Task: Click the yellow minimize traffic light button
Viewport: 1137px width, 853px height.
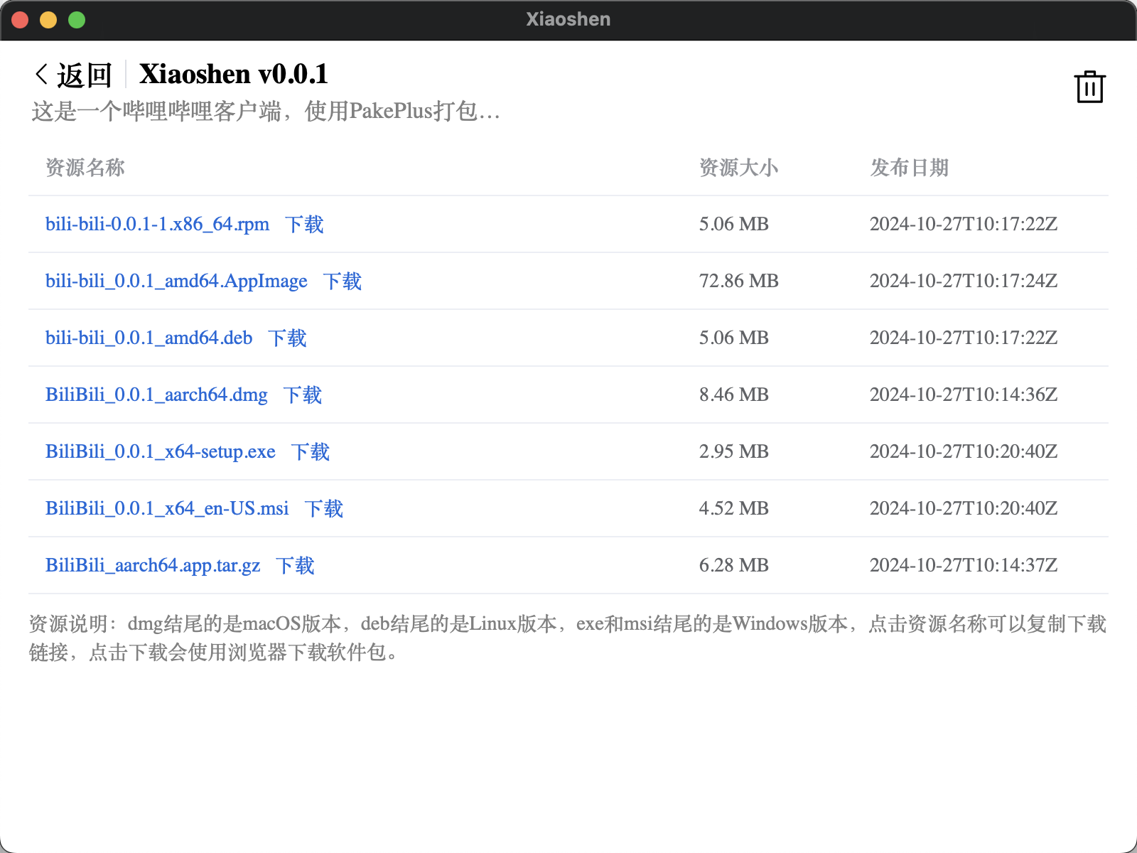Action: click(x=48, y=20)
